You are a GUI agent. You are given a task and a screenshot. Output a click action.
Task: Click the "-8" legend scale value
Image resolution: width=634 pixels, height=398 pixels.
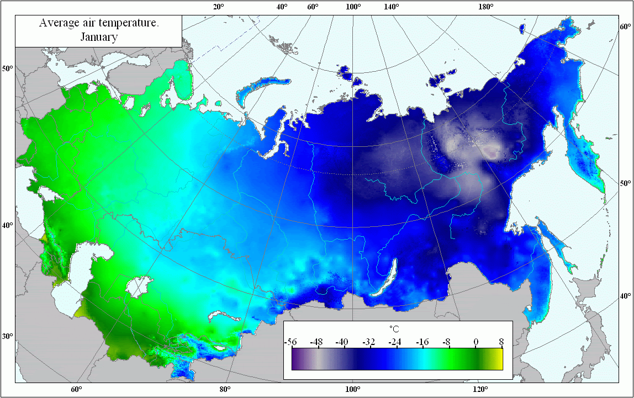pyautogui.click(x=446, y=342)
